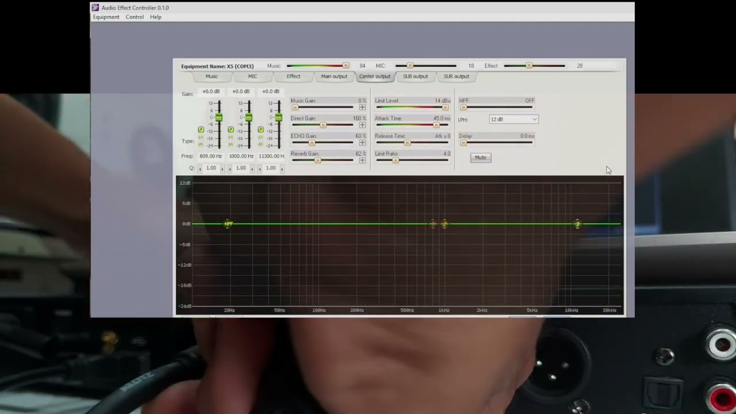Open the LPH 12 dB dropdown
The image size is (736, 414).
[x=513, y=119]
